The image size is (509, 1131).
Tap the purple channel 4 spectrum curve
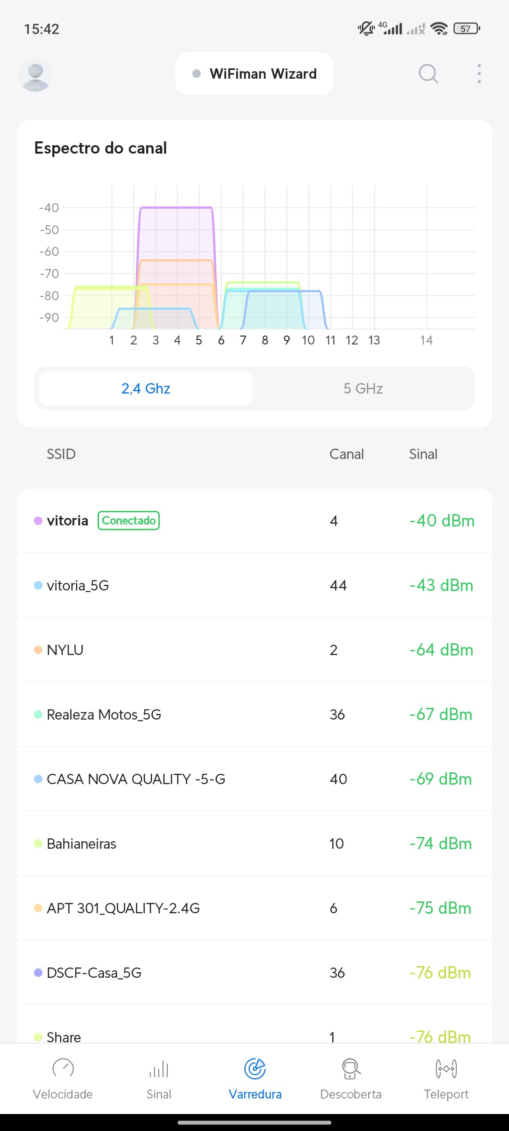pos(176,208)
